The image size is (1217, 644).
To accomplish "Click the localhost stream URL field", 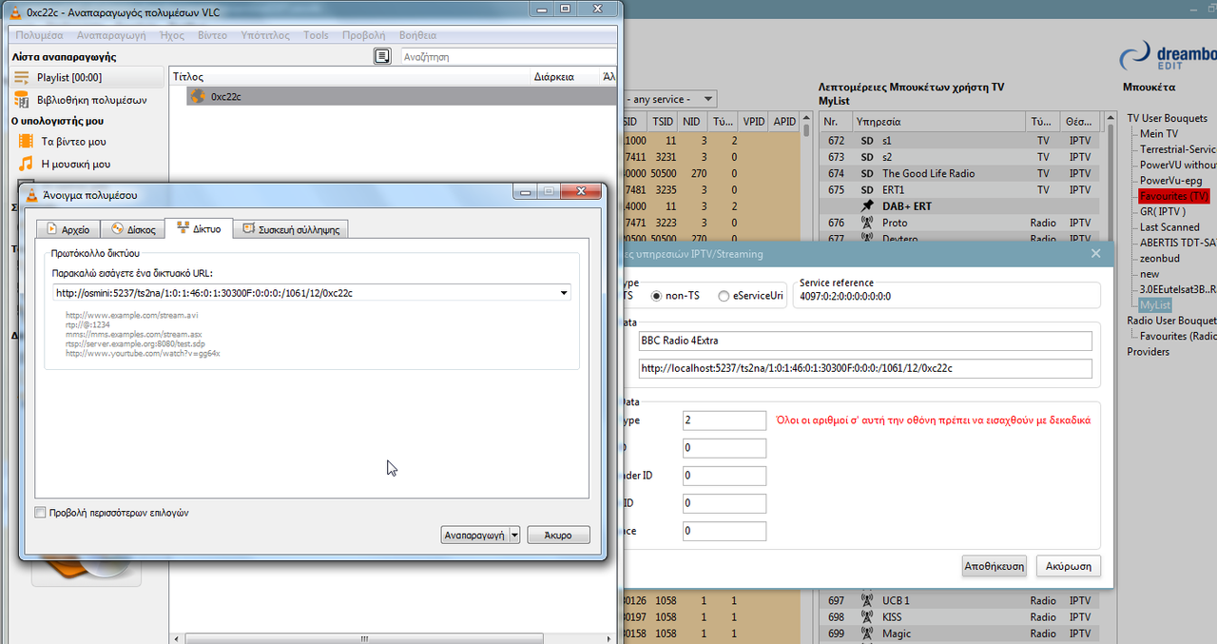I will click(865, 368).
